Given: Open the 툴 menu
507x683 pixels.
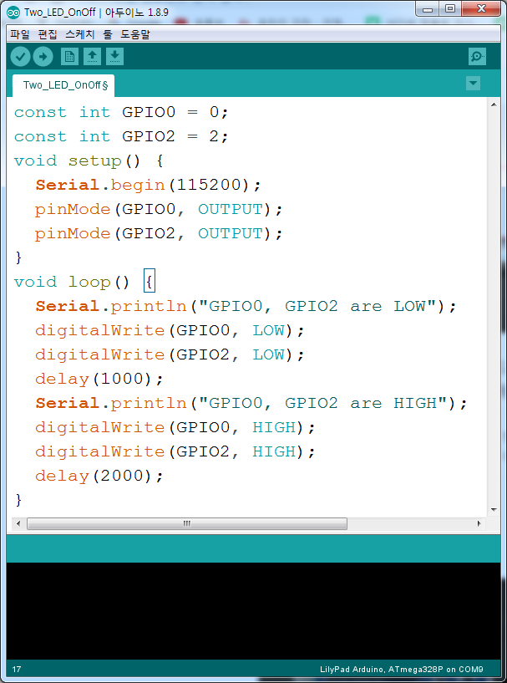Looking at the screenshot, I should click(108, 35).
